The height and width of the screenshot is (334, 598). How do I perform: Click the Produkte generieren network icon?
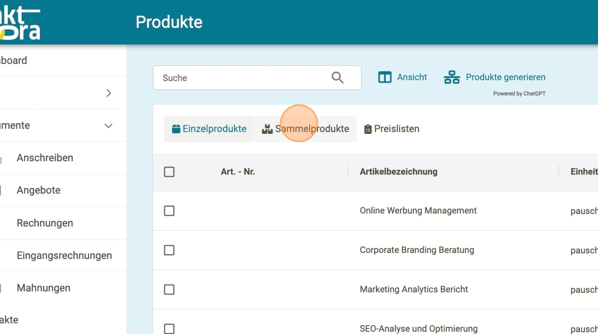pos(452,77)
